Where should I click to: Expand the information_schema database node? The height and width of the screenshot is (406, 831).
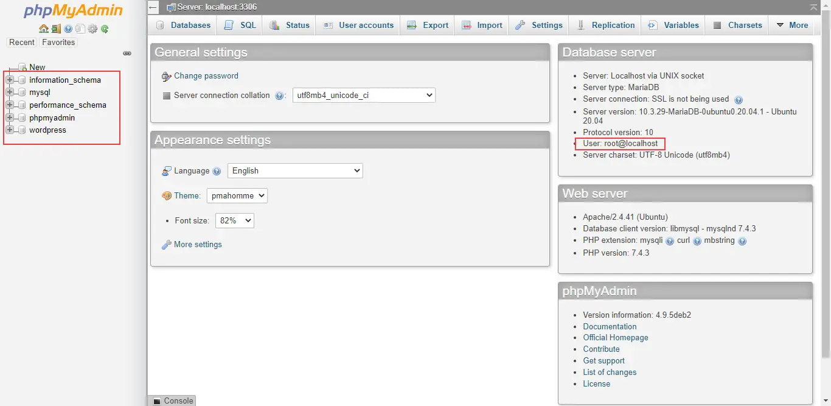(x=10, y=80)
